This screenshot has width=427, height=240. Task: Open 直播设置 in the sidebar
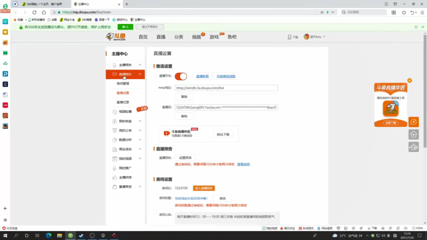click(123, 93)
